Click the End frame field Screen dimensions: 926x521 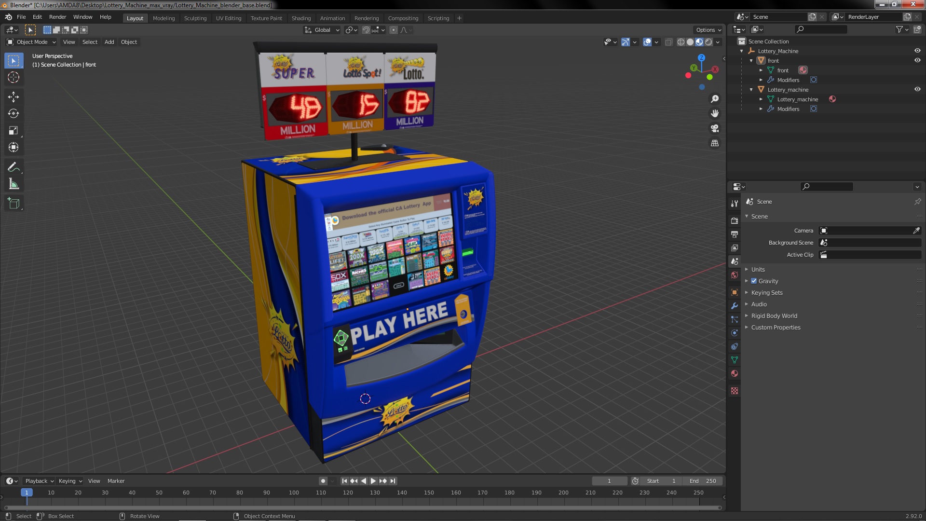tap(703, 481)
